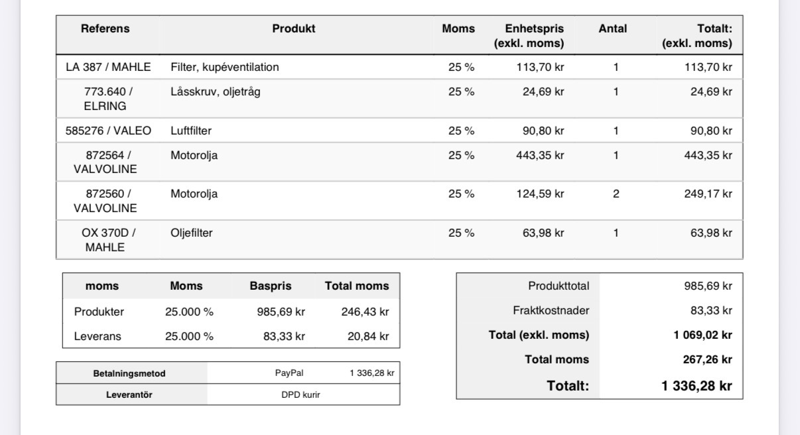This screenshot has width=800, height=435.
Task: Click the Referens column header
Action: pyautogui.click(x=105, y=29)
